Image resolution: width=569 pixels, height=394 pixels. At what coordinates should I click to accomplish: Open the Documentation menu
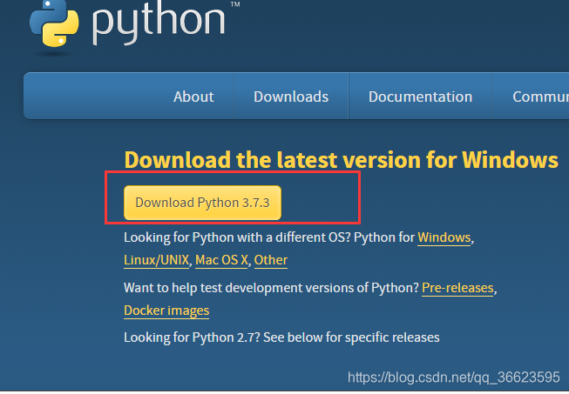tap(420, 97)
